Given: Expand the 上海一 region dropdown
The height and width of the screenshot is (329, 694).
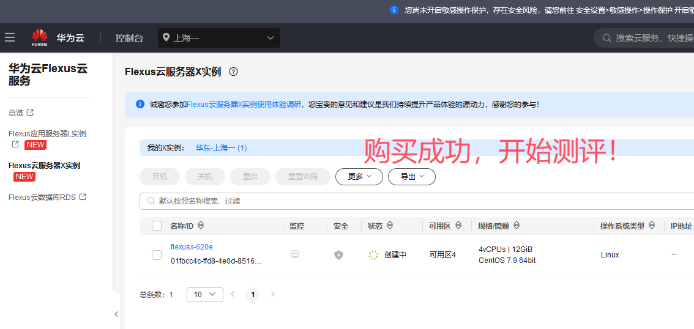Looking at the screenshot, I should [219, 38].
